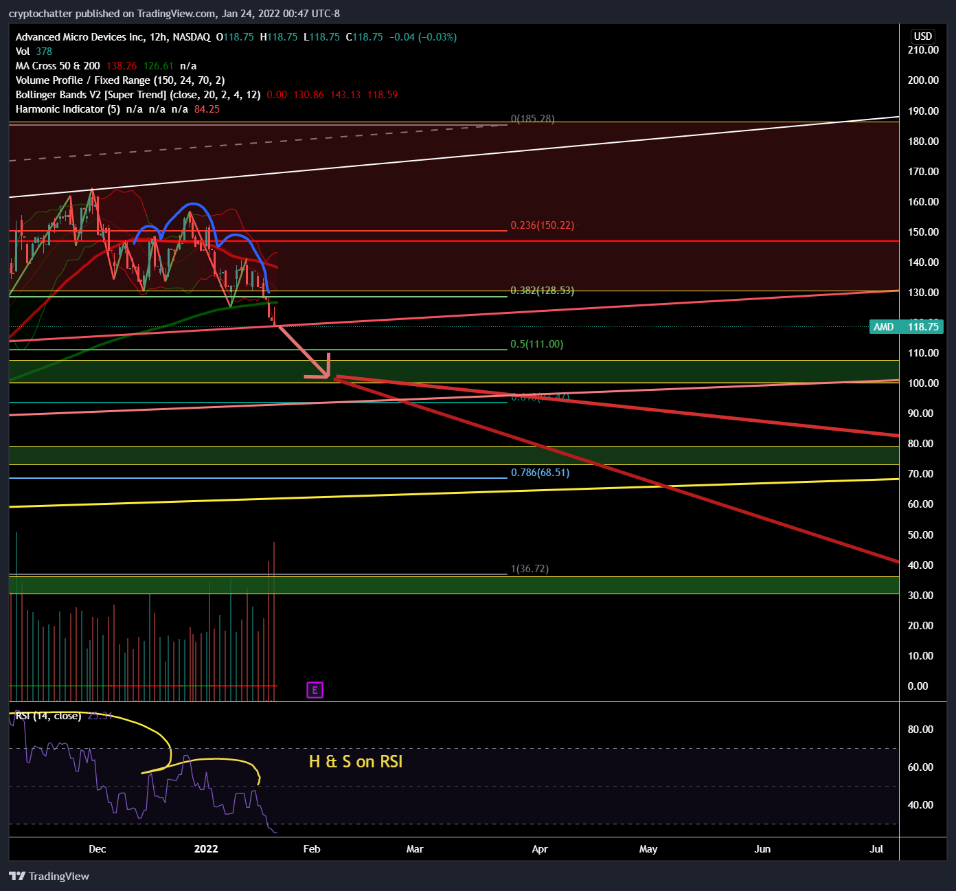Image resolution: width=956 pixels, height=891 pixels.
Task: Click the 84.25 Harmonic Indicator value
Action: pyautogui.click(x=207, y=109)
